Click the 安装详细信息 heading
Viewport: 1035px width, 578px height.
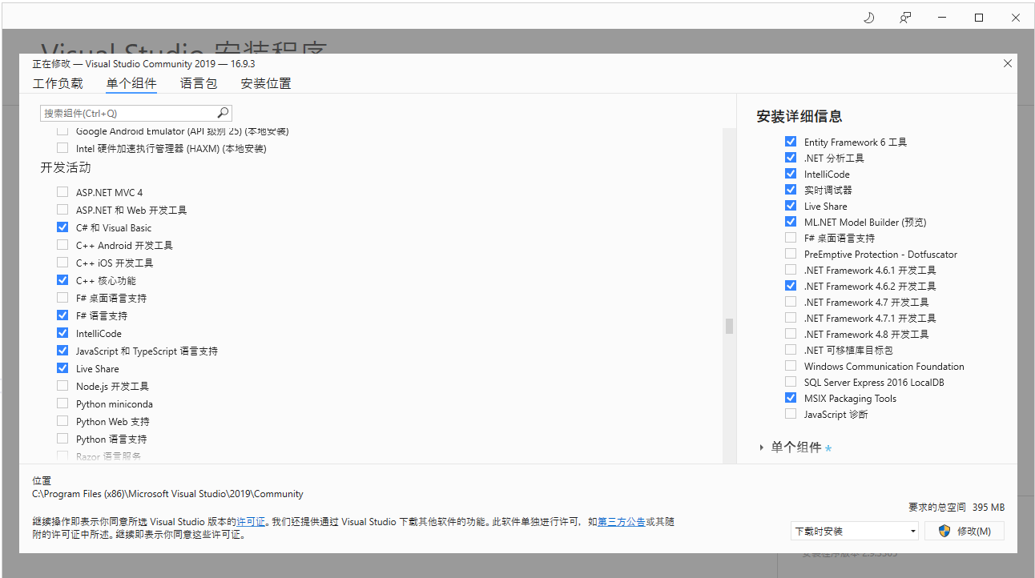pyautogui.click(x=799, y=116)
